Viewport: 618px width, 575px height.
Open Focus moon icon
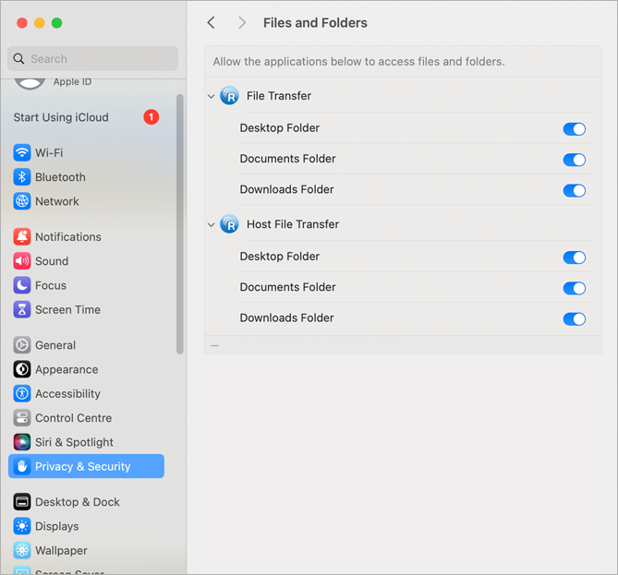(22, 285)
